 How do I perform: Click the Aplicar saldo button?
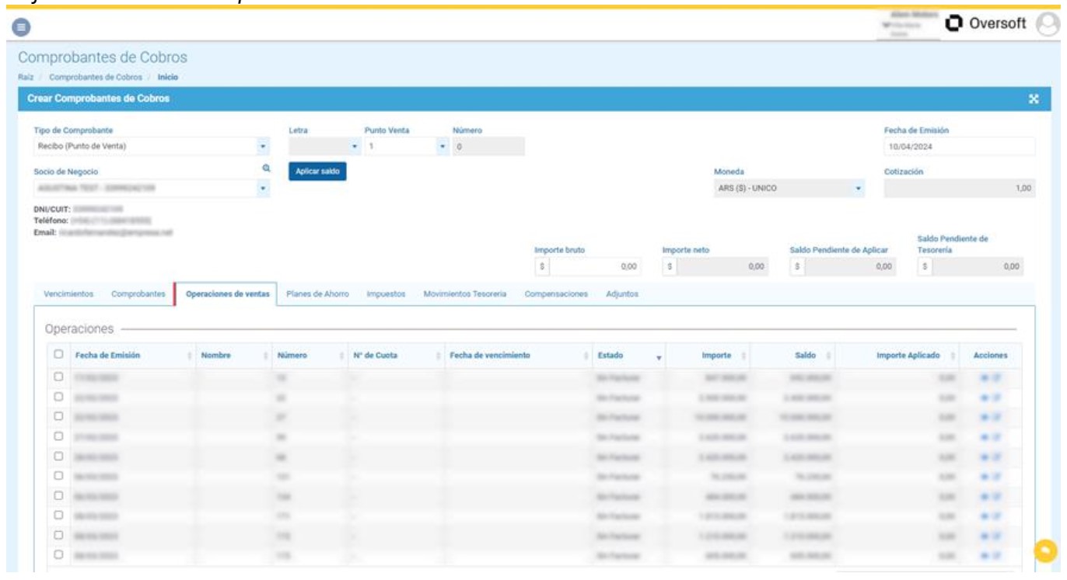click(317, 171)
